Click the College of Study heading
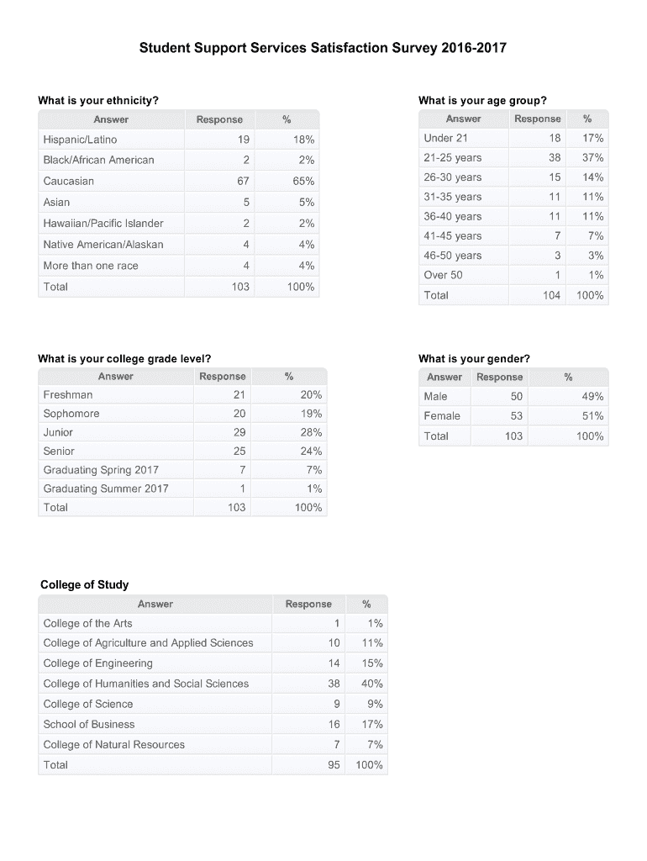The image size is (647, 861). [x=85, y=584]
